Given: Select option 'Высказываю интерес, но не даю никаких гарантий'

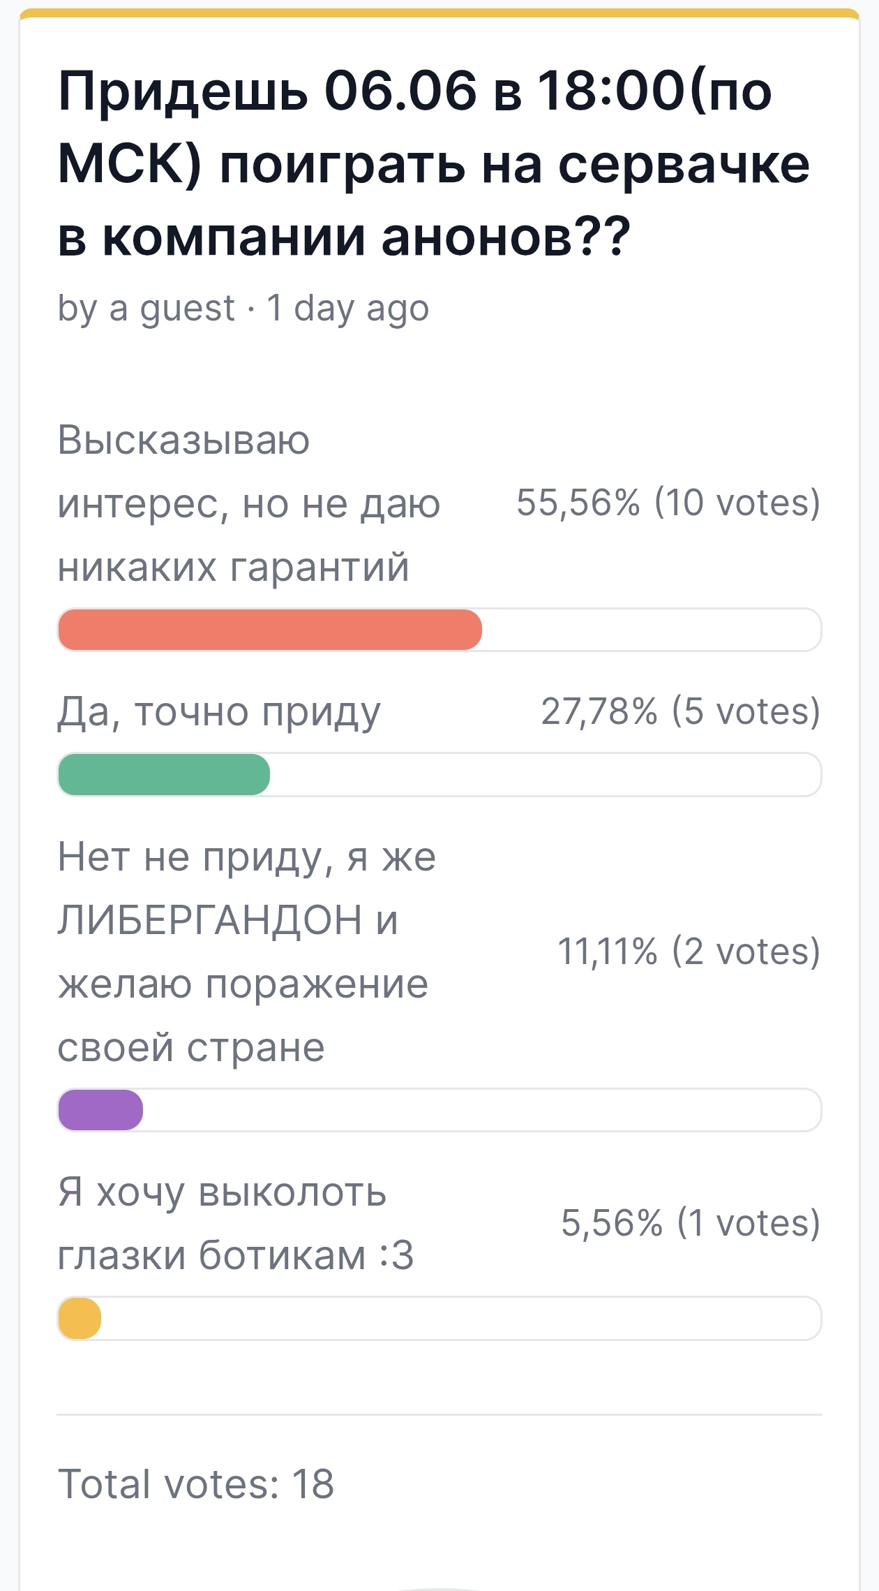Looking at the screenshot, I should point(249,503).
